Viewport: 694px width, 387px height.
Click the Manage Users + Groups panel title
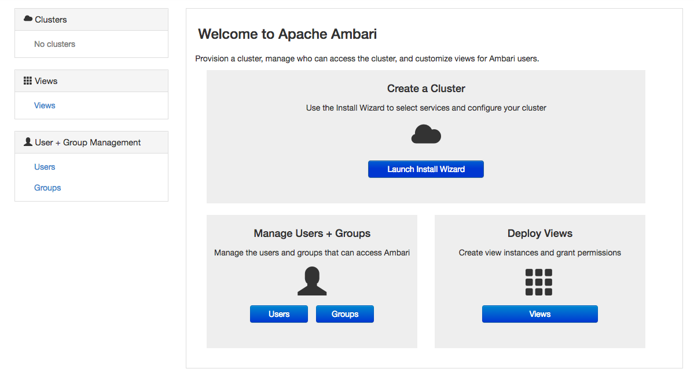312,233
